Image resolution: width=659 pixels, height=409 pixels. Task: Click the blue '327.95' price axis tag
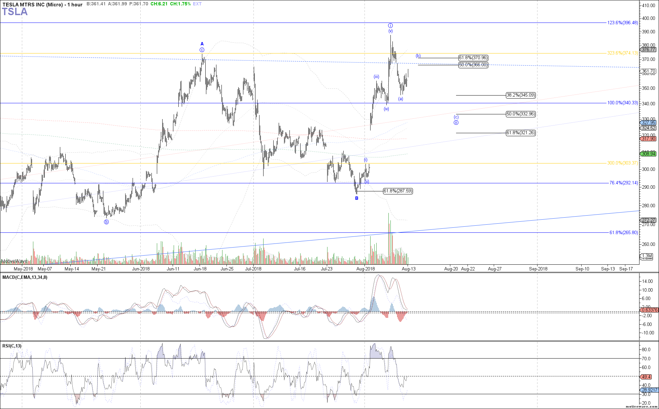tap(648, 123)
